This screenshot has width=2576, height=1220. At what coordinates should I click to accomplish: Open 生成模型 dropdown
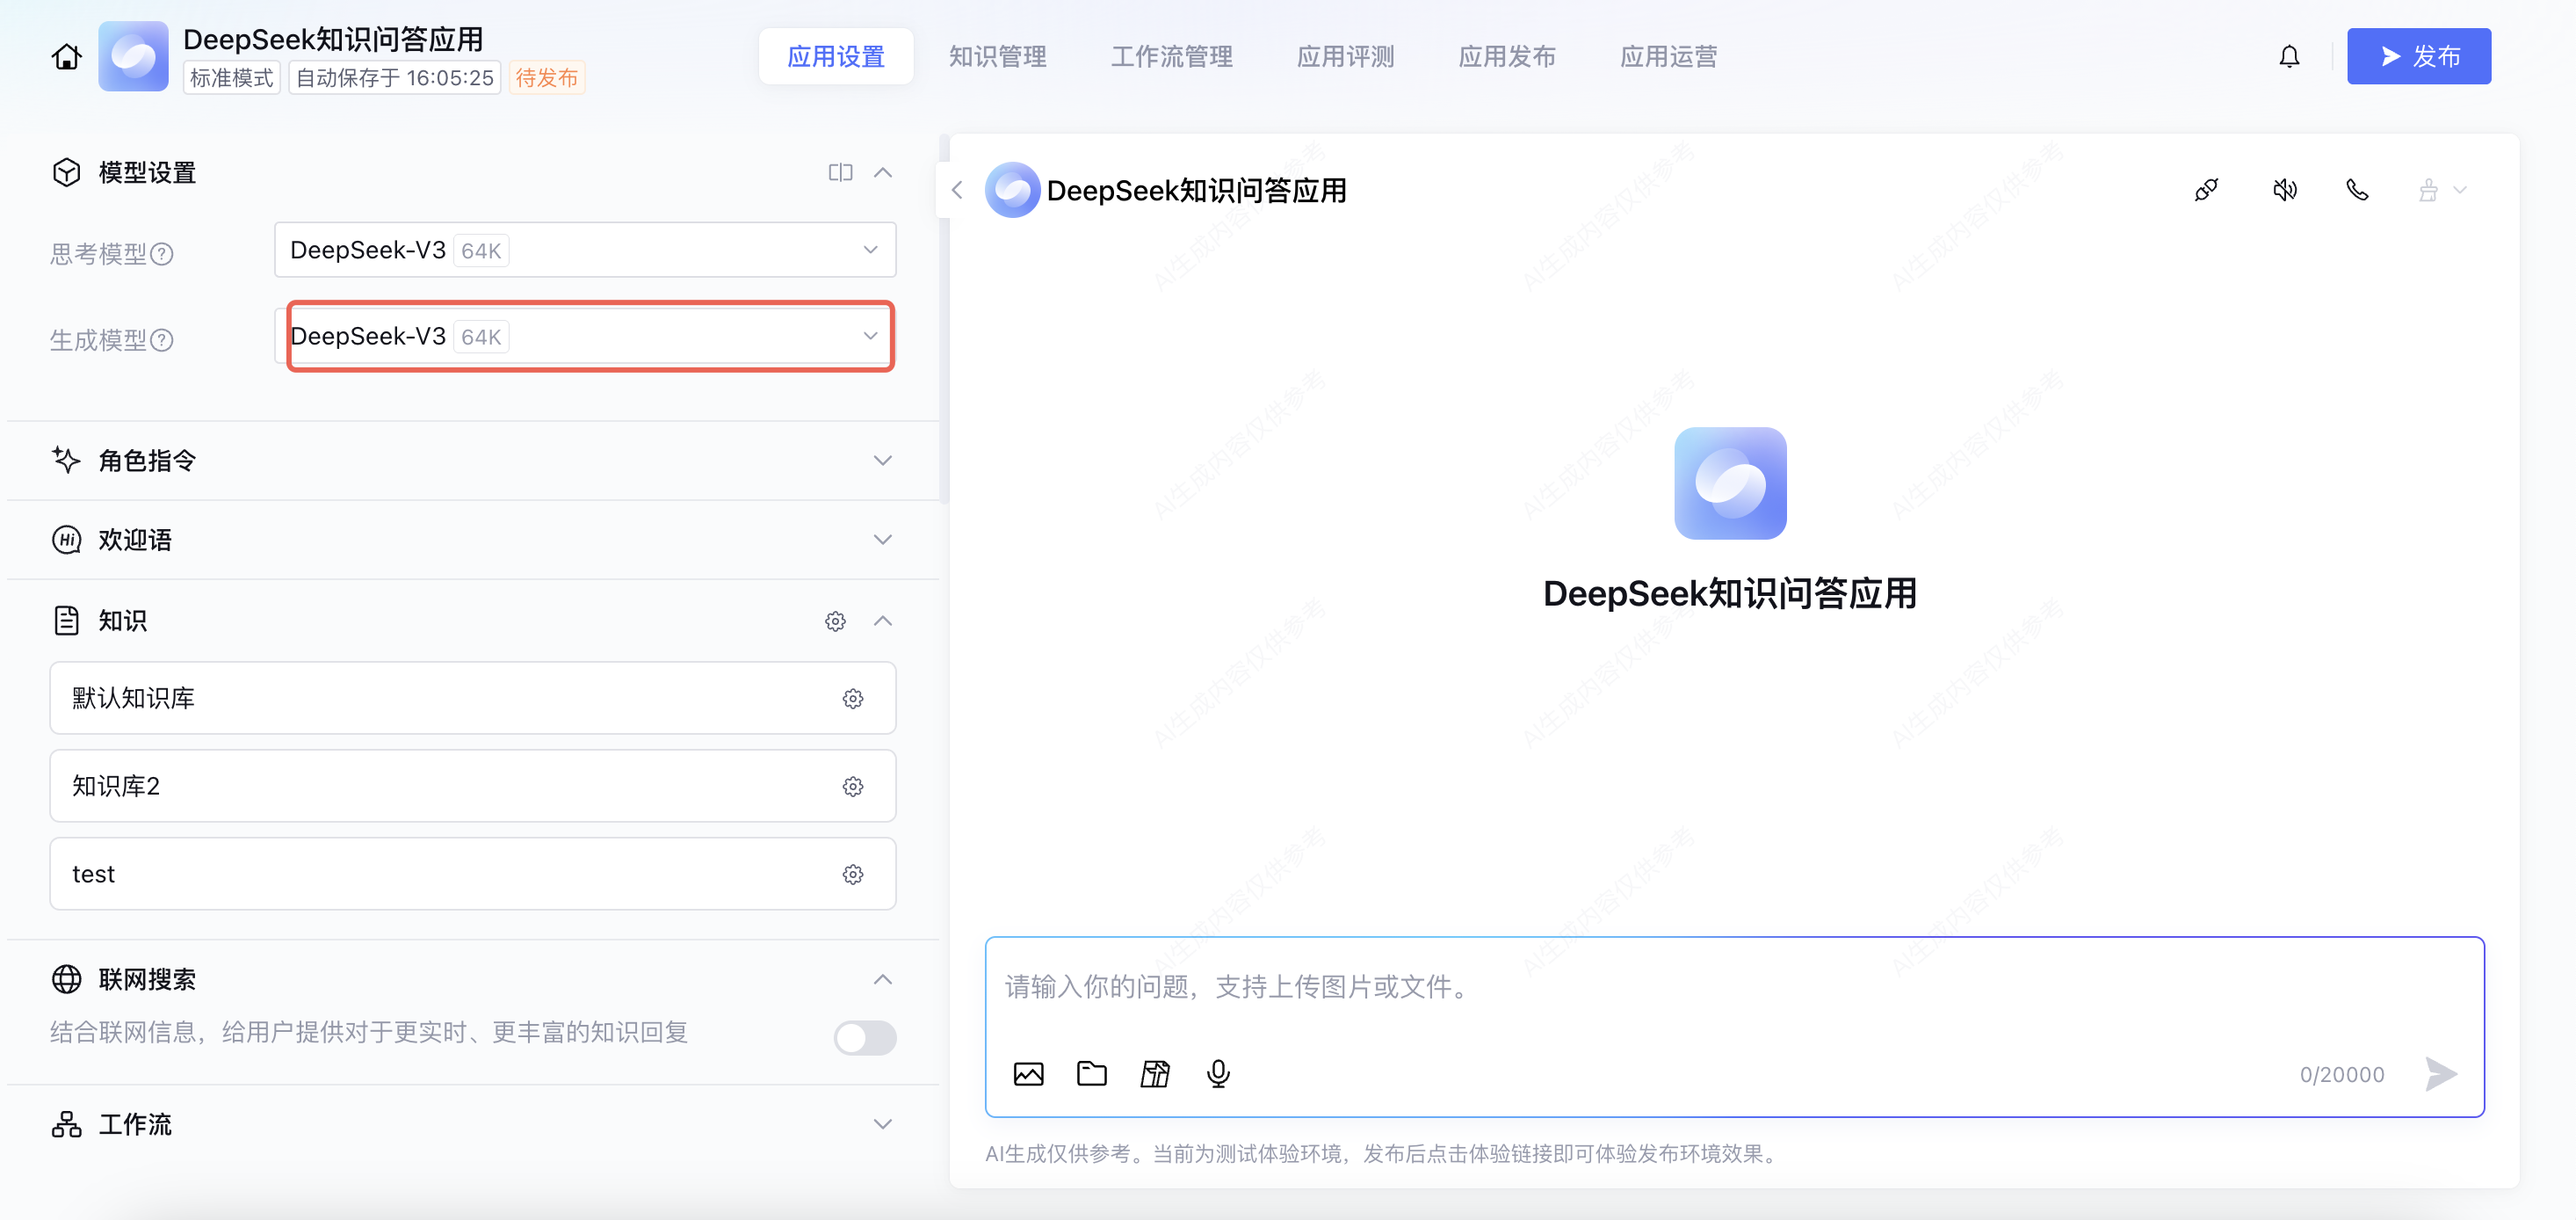click(x=590, y=337)
